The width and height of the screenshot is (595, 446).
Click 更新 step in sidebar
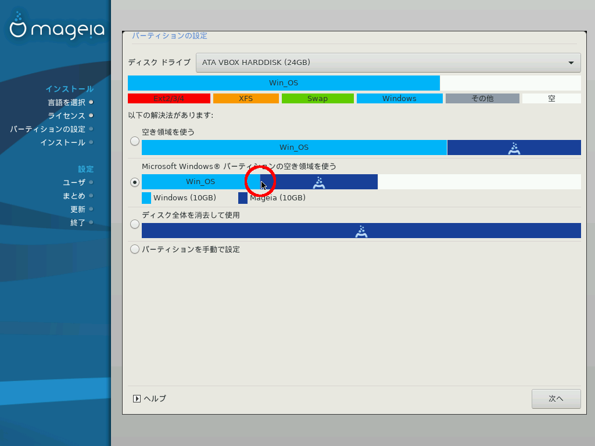click(x=78, y=209)
